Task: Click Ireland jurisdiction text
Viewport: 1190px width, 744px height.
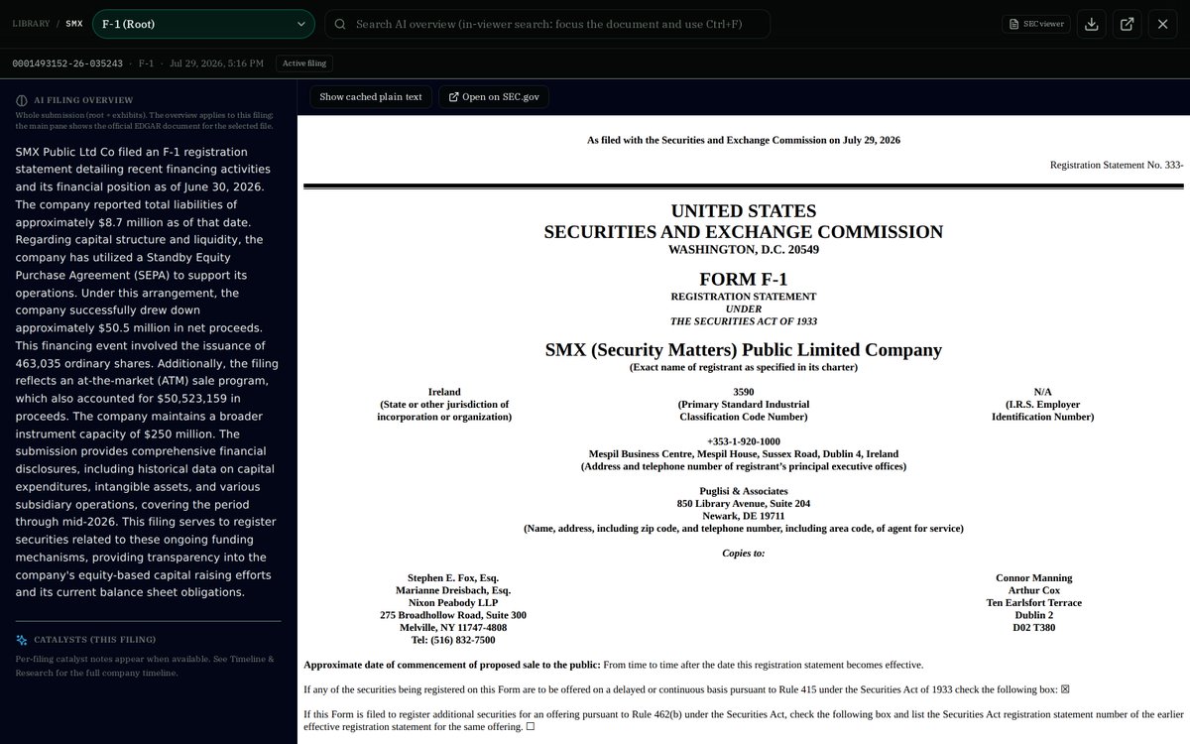Action: [x=444, y=392]
